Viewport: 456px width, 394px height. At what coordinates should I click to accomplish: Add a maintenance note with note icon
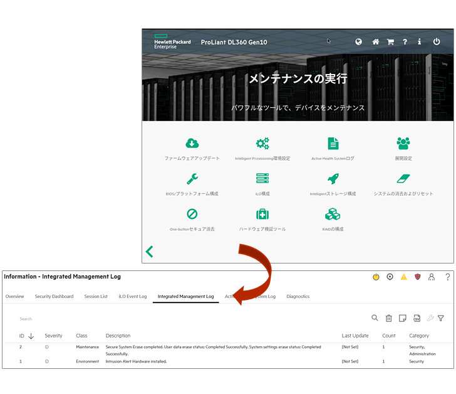pos(403,318)
